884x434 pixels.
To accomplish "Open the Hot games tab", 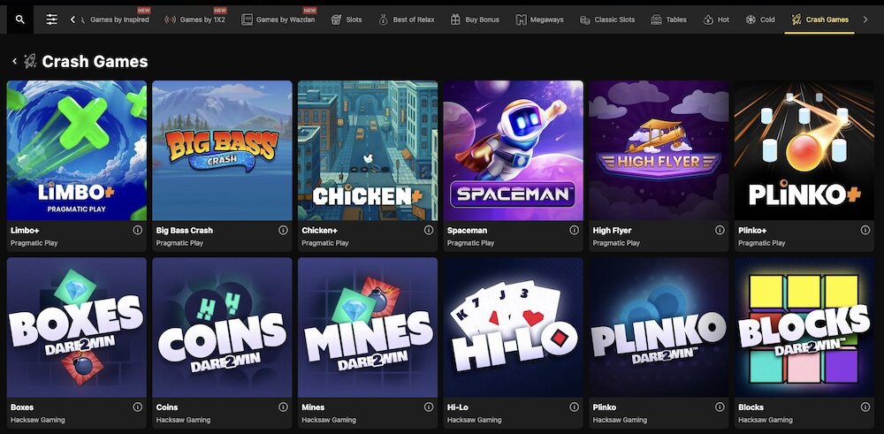I will click(x=716, y=19).
